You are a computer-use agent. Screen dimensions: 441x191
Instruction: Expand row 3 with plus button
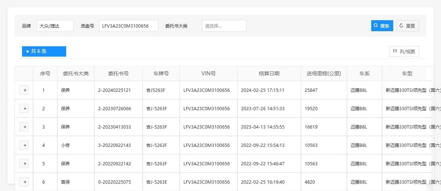pyautogui.click(x=24, y=127)
